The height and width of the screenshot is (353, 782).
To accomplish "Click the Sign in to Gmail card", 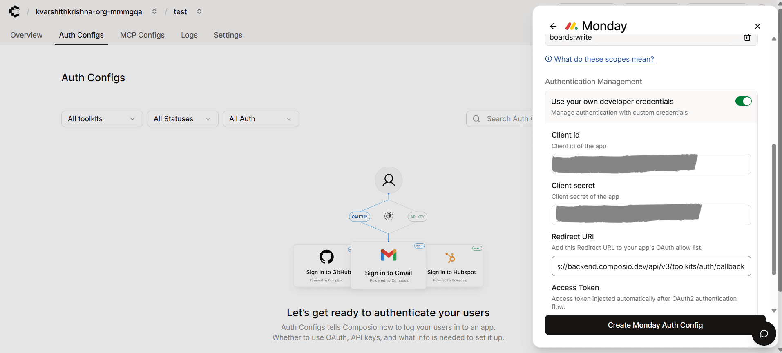I will [x=389, y=265].
